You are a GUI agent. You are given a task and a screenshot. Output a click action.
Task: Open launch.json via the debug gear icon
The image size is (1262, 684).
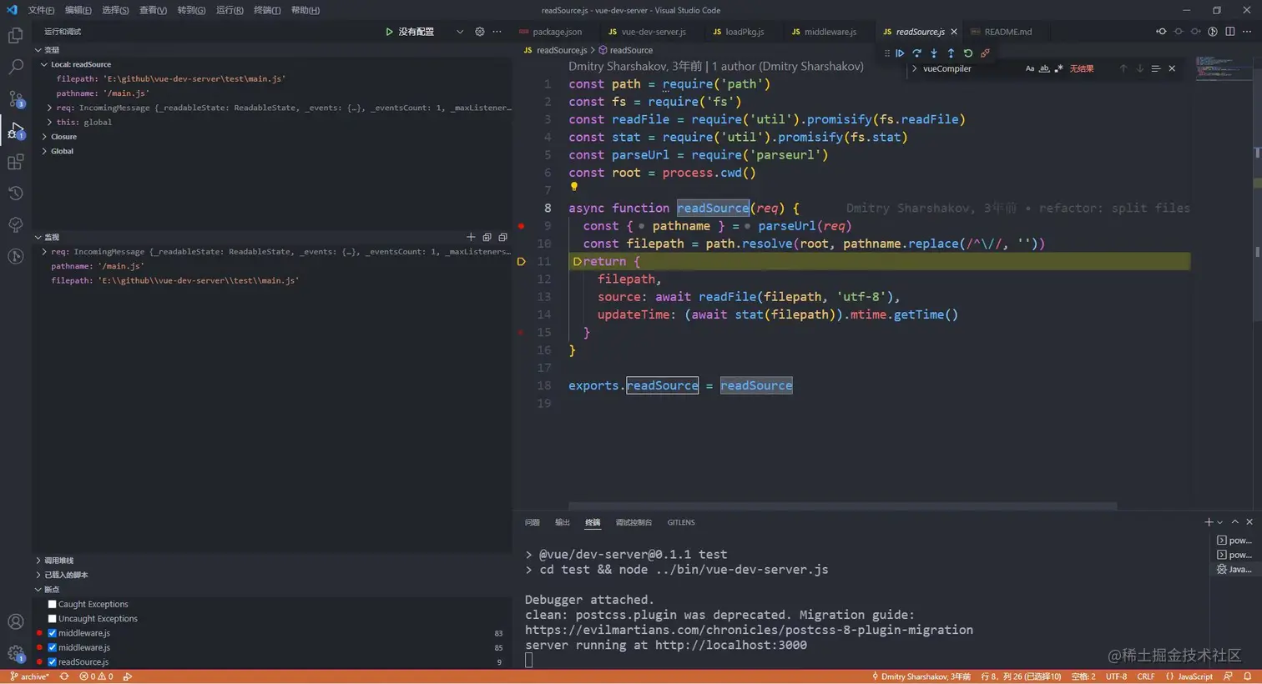[x=479, y=32]
